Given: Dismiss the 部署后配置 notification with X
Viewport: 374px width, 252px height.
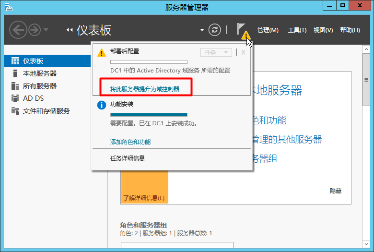Looking at the screenshot, I should 243,52.
